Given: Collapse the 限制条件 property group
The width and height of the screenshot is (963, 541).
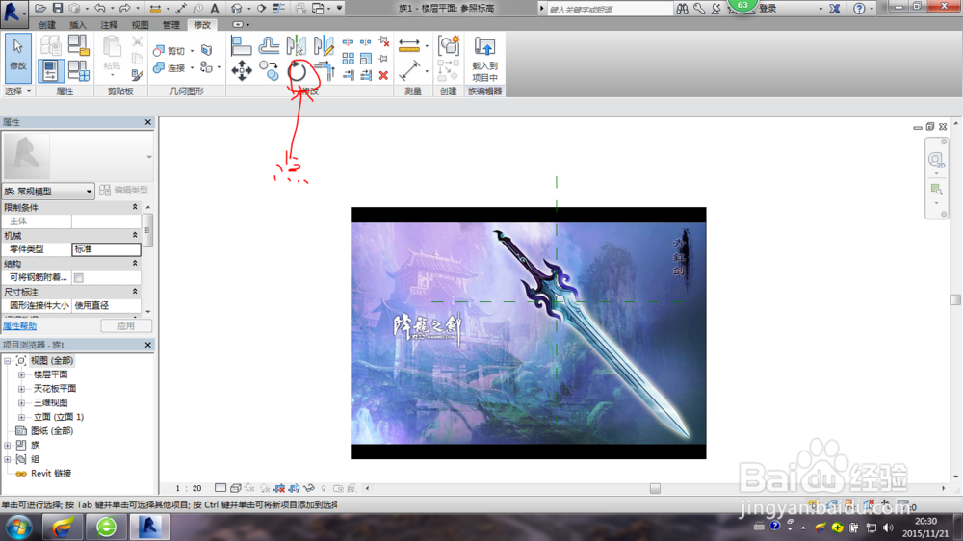Looking at the screenshot, I should [x=135, y=207].
